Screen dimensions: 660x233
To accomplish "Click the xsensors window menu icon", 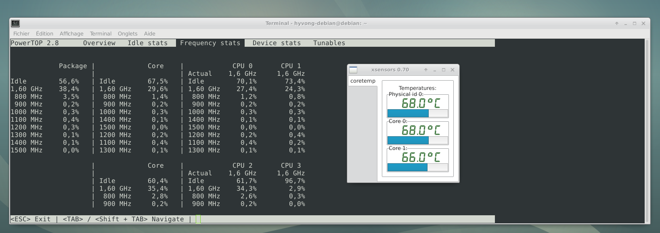I will tap(353, 70).
